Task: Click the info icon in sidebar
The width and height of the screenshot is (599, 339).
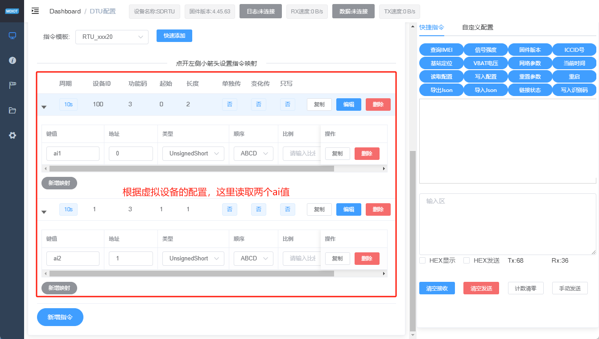Action: pos(12,60)
